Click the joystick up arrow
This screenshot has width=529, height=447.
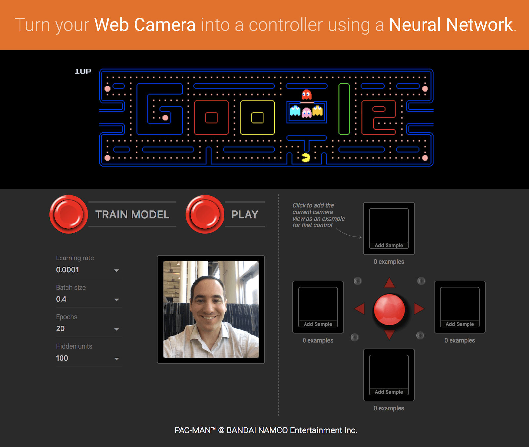[389, 283]
